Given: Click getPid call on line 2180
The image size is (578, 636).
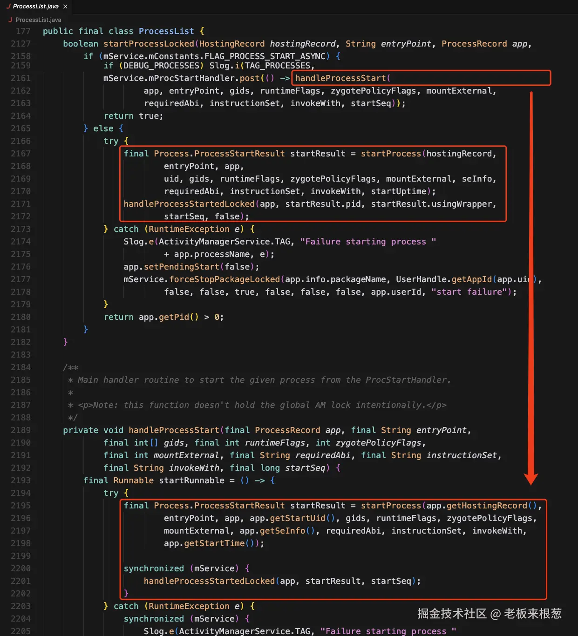Looking at the screenshot, I should 174,317.
